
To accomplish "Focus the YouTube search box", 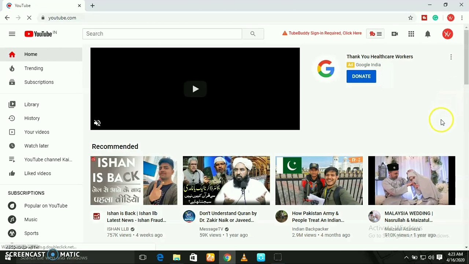I will pos(162,34).
